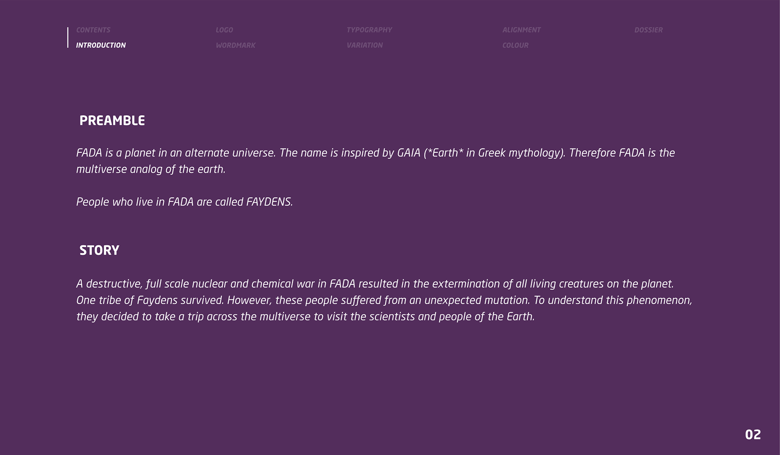780x455 pixels.
Task: Click the PREAMBLE heading
Action: [x=112, y=121]
